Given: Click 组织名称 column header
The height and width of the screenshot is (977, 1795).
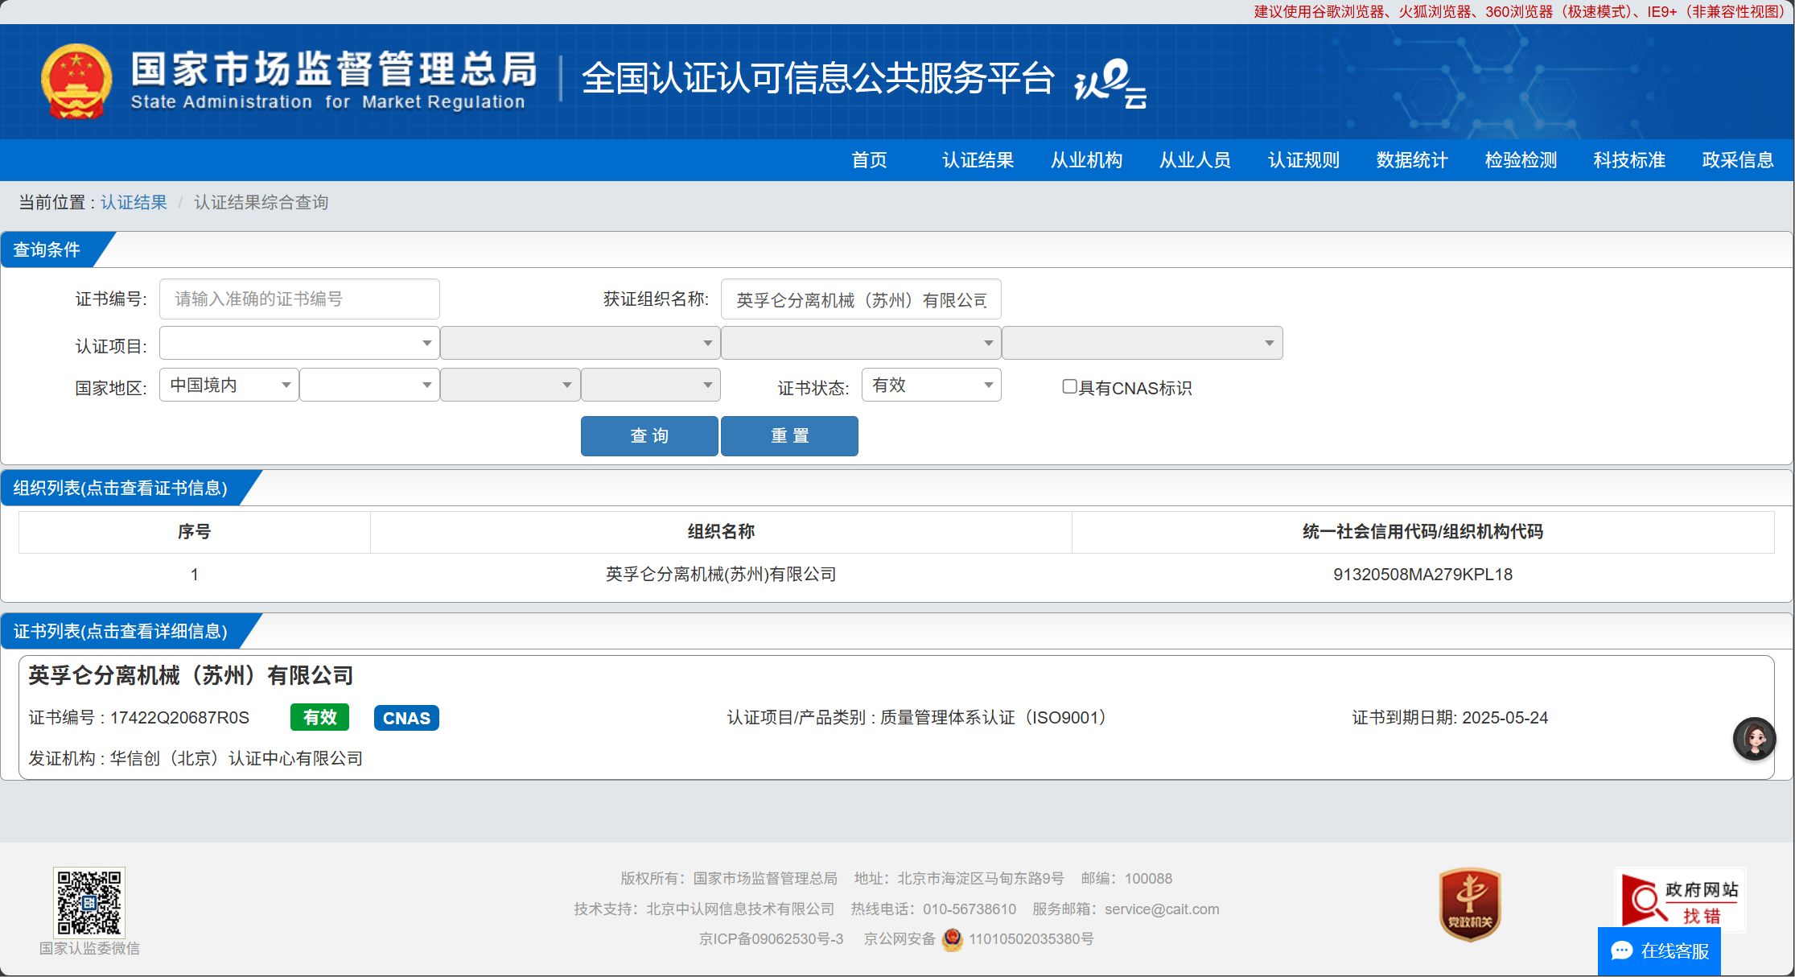Looking at the screenshot, I should coord(721,532).
